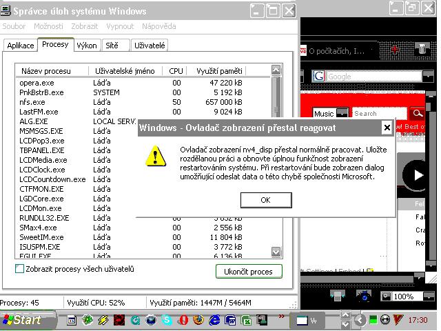Click the webpage Search text field
The width and height of the screenshot is (441, 331).
pyautogui.click(x=379, y=113)
